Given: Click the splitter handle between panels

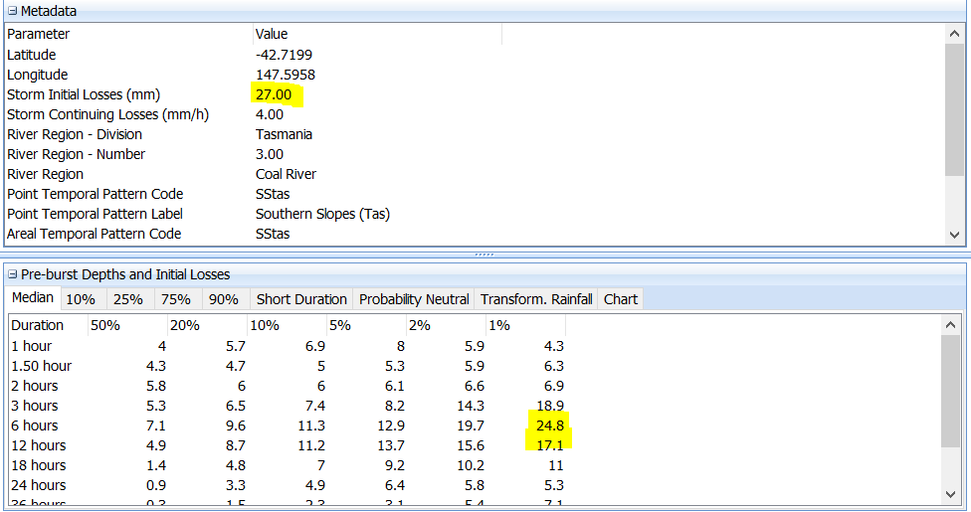Looking at the screenshot, I should (x=485, y=255).
